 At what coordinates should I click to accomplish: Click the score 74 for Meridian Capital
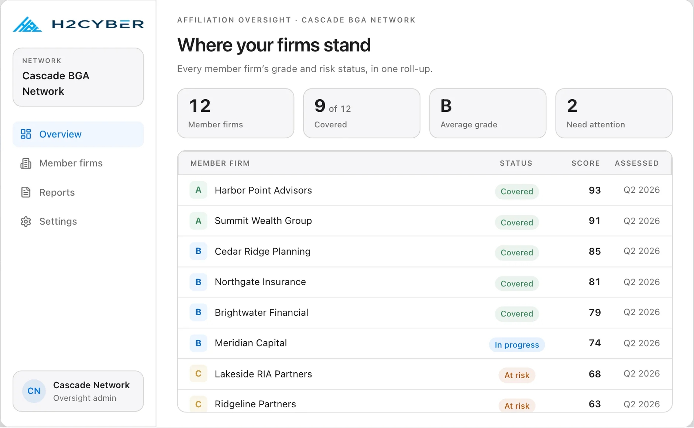click(x=595, y=343)
